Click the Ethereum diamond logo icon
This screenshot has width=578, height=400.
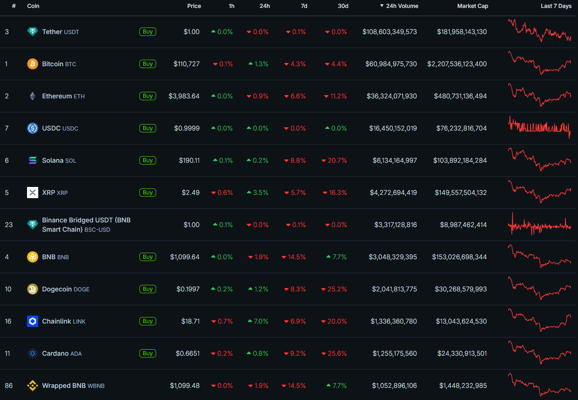coord(33,96)
